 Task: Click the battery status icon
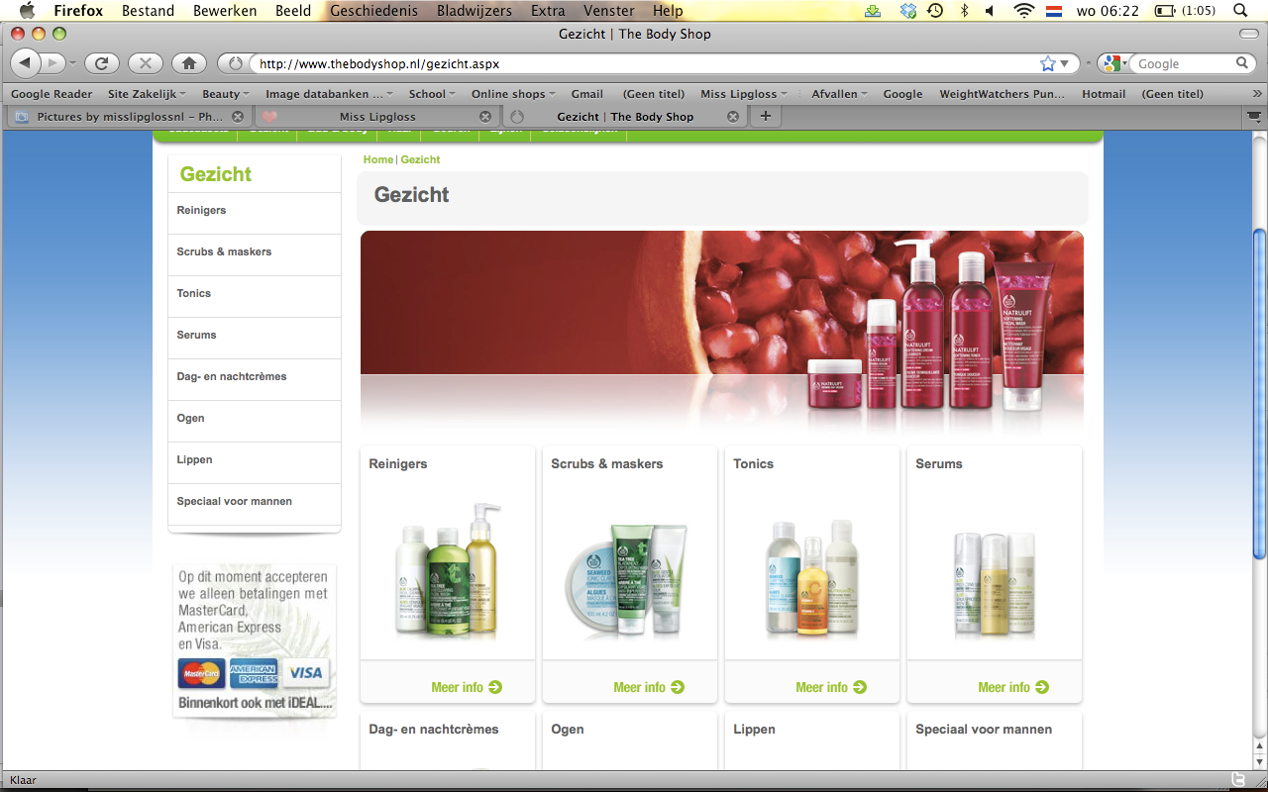(x=1166, y=11)
